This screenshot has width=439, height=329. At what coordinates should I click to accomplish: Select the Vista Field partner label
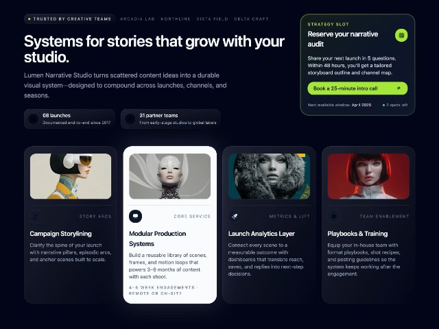tap(212, 19)
